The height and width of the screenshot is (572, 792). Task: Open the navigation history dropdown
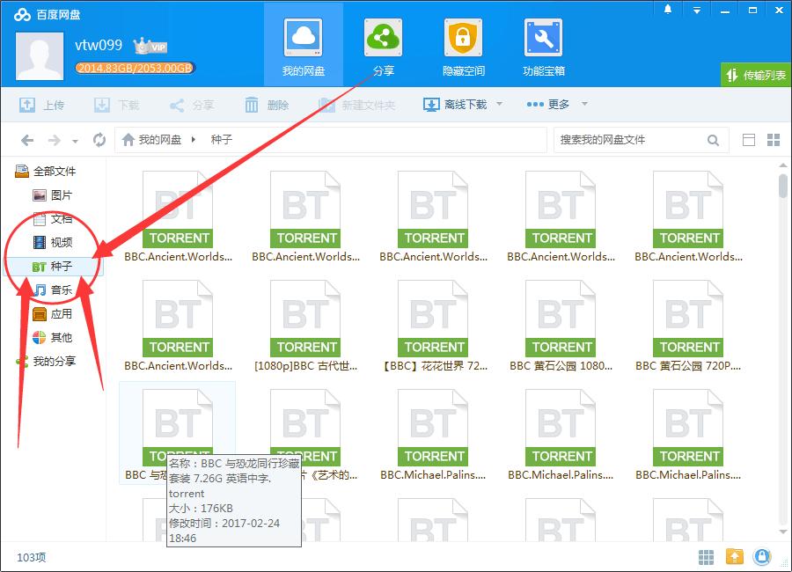[x=76, y=142]
